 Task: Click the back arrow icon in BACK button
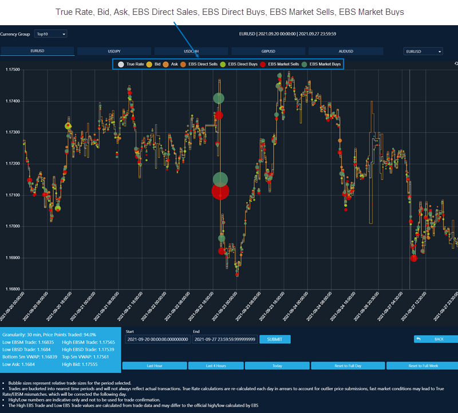[x=418, y=339]
